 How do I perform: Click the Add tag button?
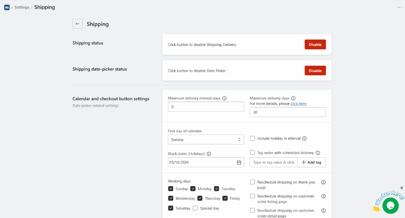pyautogui.click(x=312, y=162)
